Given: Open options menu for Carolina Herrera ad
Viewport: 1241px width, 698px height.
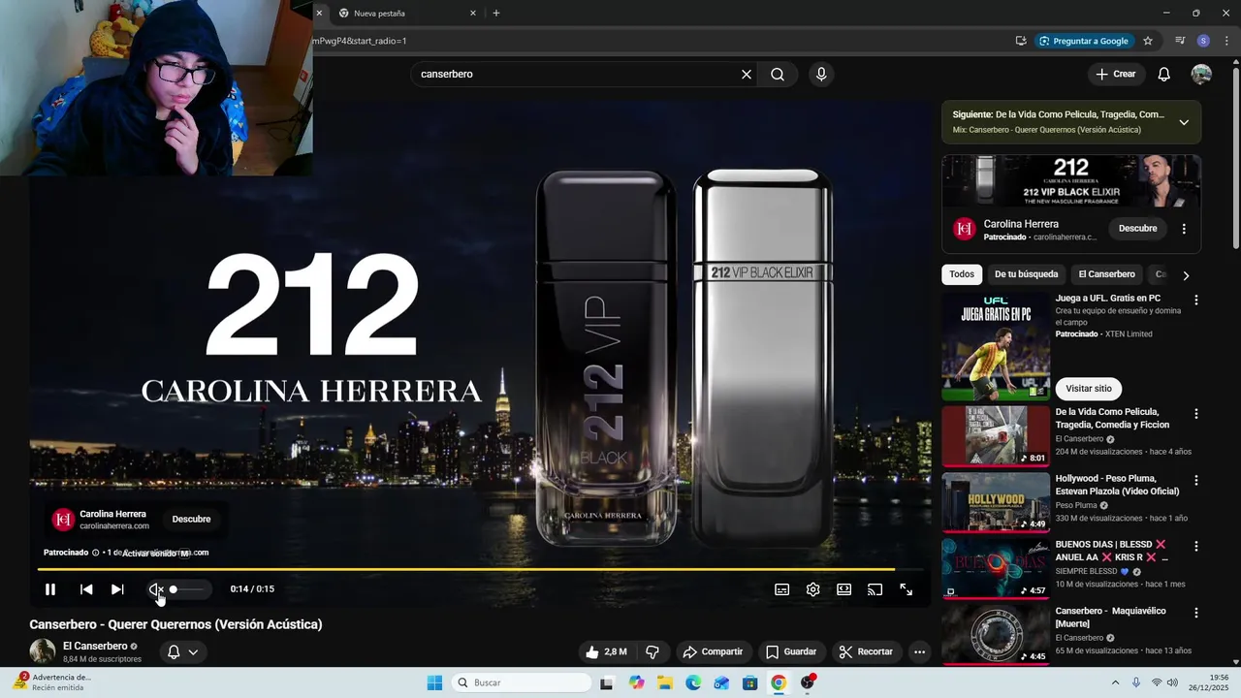Looking at the screenshot, I should [1184, 229].
